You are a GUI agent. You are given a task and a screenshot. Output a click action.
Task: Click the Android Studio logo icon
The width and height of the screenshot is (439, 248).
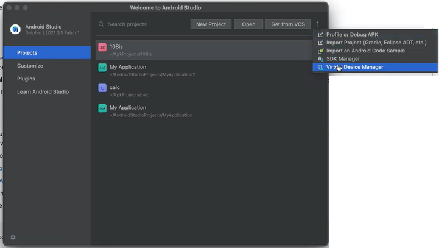point(15,29)
